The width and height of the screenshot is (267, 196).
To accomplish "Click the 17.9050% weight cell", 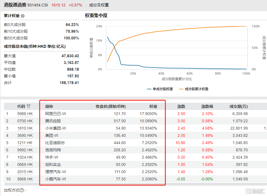I will pos(149,114).
